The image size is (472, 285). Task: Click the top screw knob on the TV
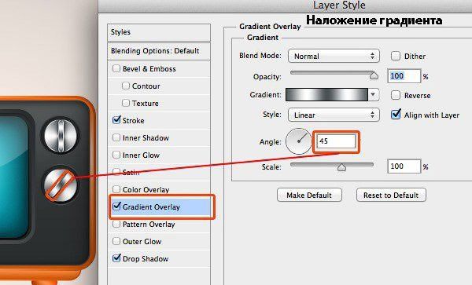pyautogui.click(x=61, y=135)
